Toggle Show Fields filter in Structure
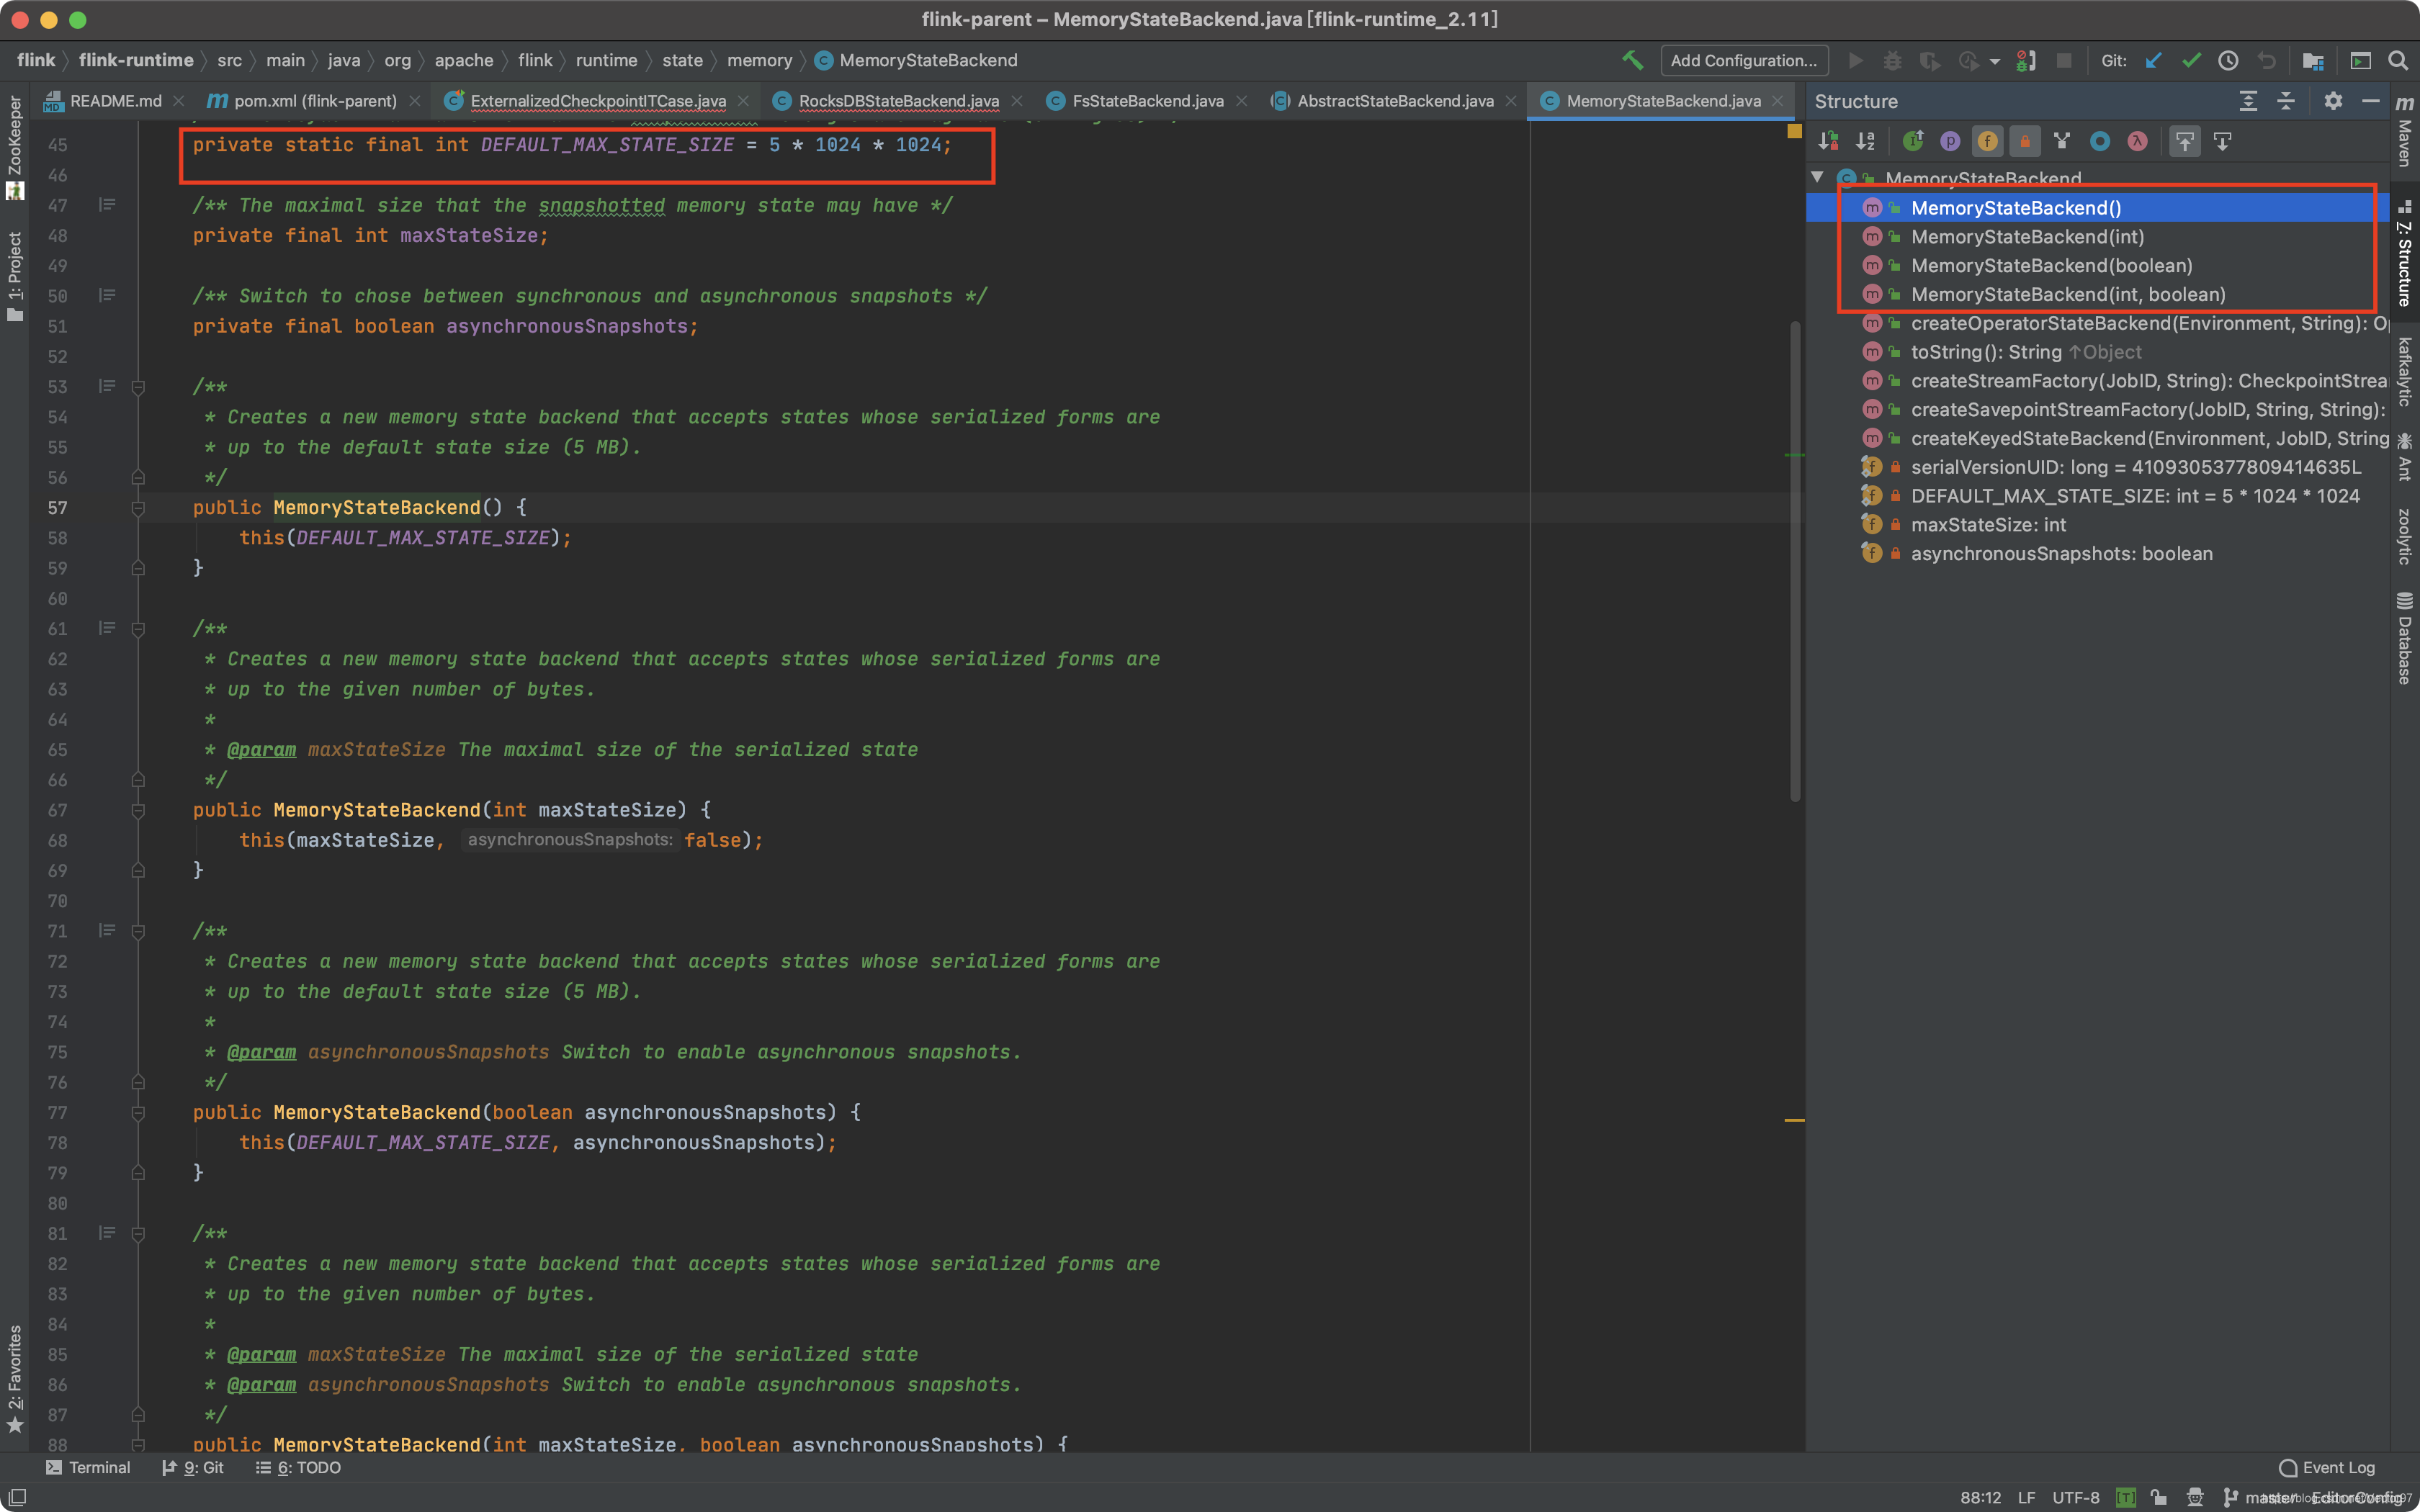Viewport: 2420px width, 1512px height. coord(1987,142)
